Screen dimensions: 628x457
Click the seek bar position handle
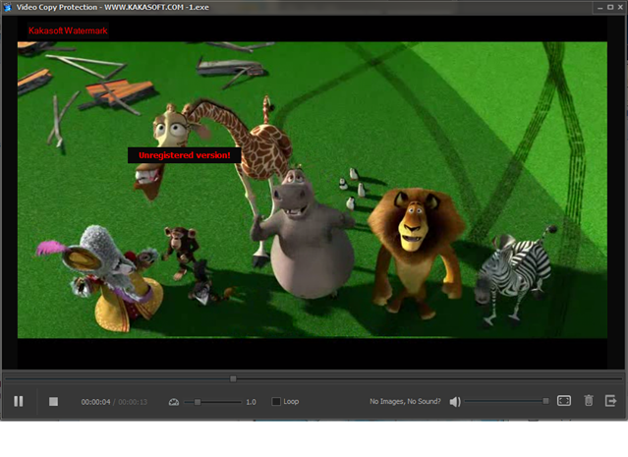pos(233,378)
